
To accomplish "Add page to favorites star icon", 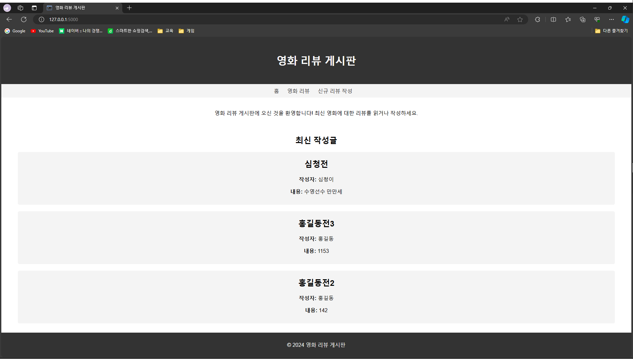I will (520, 19).
